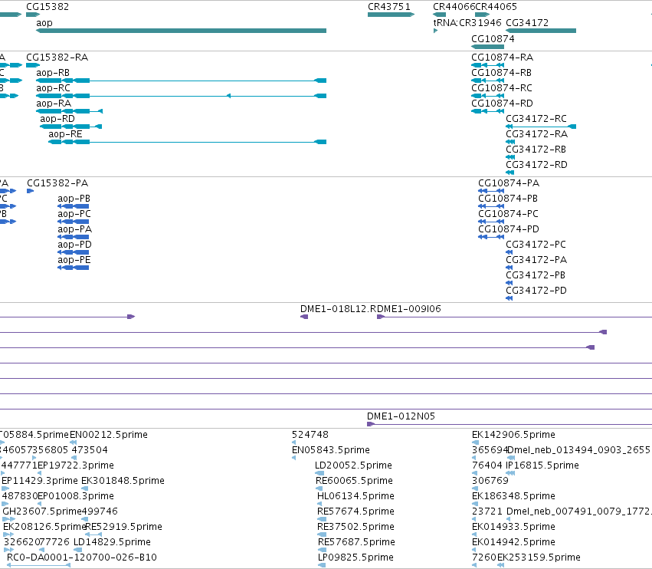652x569 pixels.
Task: Select the long aop gene bar
Action: tap(182, 31)
